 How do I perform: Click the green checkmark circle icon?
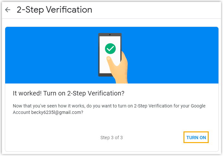click(110, 49)
